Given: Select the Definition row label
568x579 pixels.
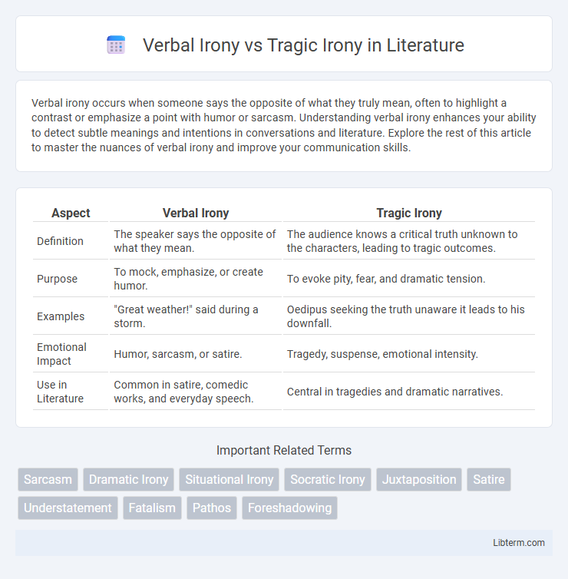Looking at the screenshot, I should click(x=60, y=241).
